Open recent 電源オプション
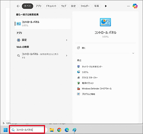143x134 pixels. click(88, 83)
